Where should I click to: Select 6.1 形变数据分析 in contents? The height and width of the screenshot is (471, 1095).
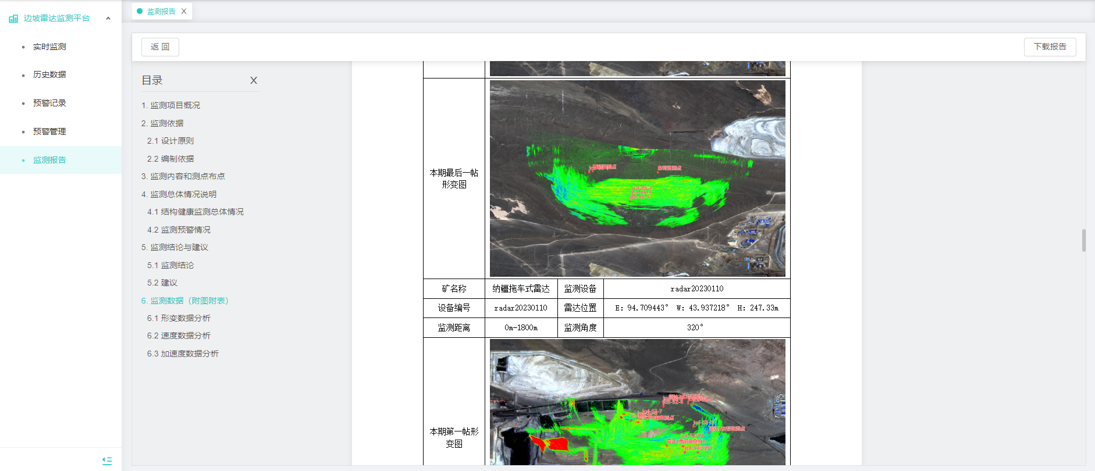179,318
